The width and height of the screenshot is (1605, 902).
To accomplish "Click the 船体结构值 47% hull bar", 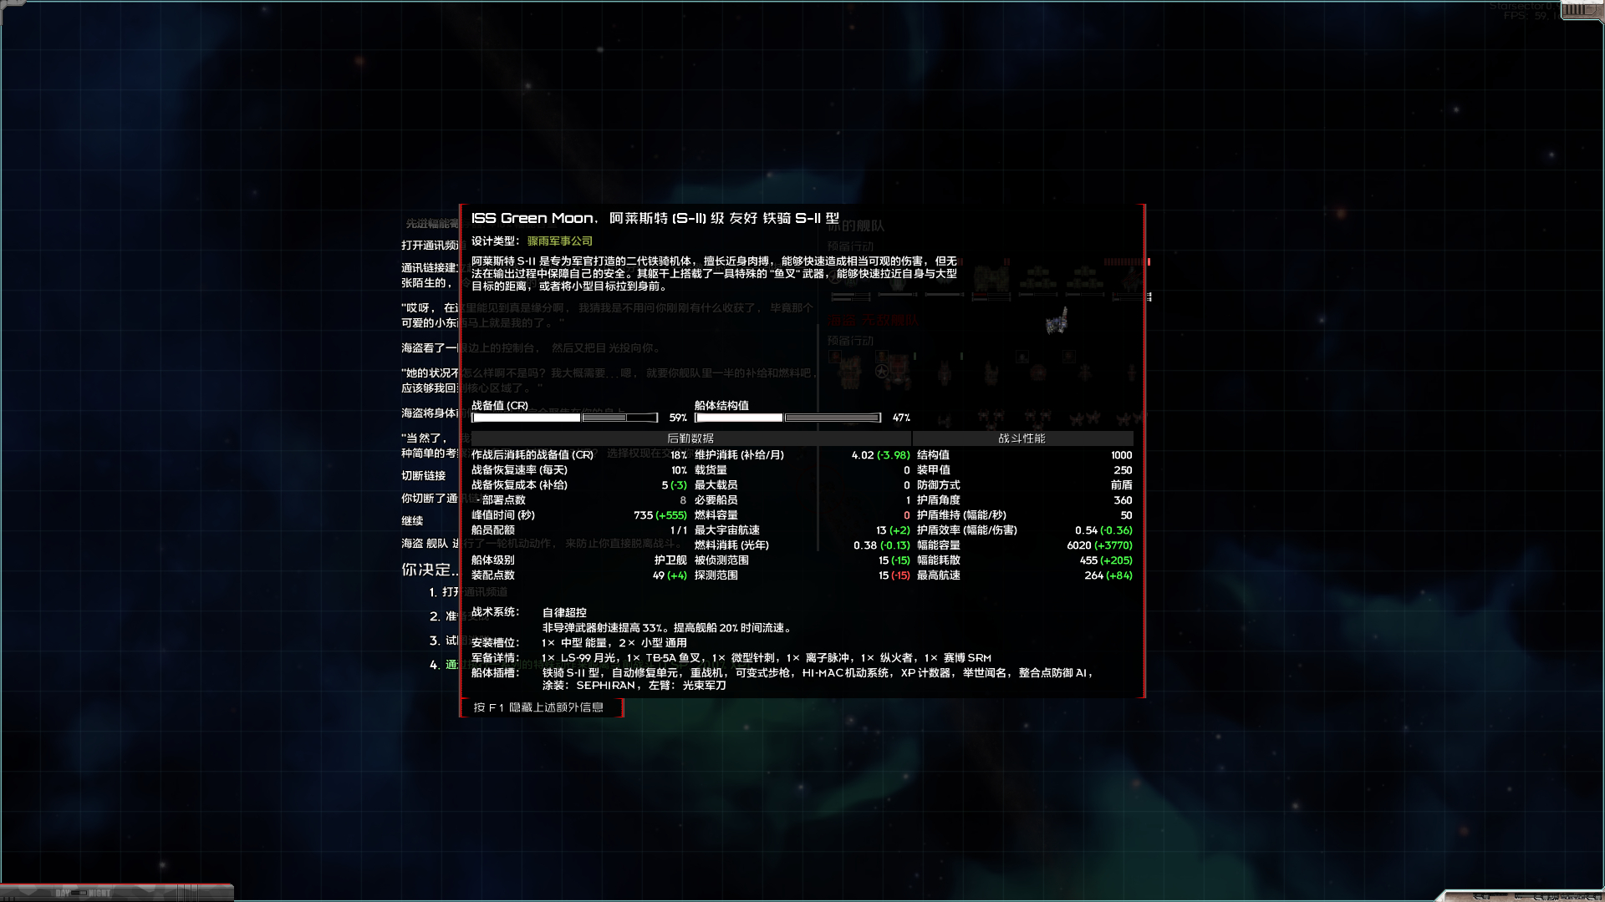I will click(x=787, y=418).
